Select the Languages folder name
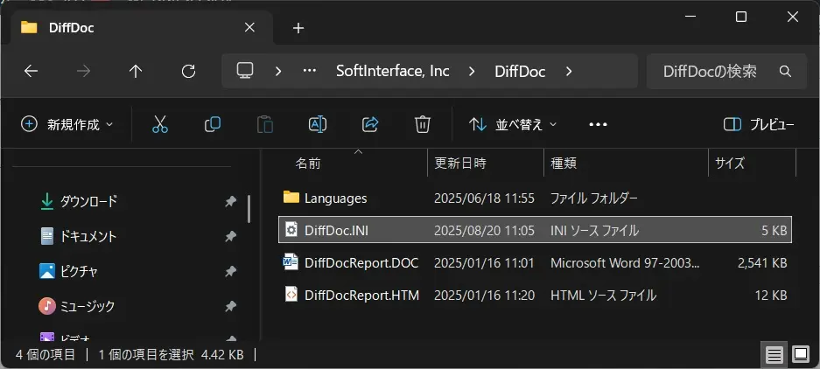The height and width of the screenshot is (369, 820). [336, 198]
